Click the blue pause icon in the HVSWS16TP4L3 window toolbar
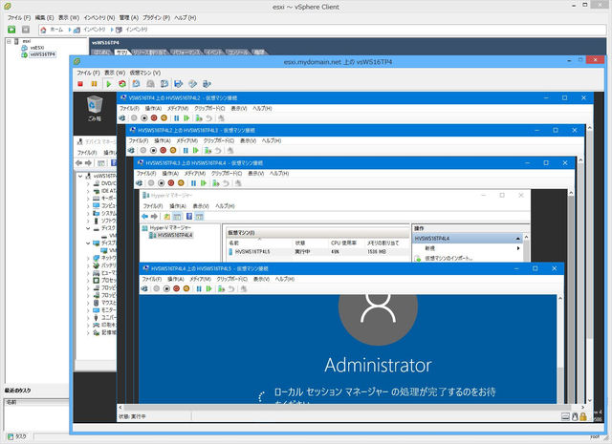 tap(186, 151)
